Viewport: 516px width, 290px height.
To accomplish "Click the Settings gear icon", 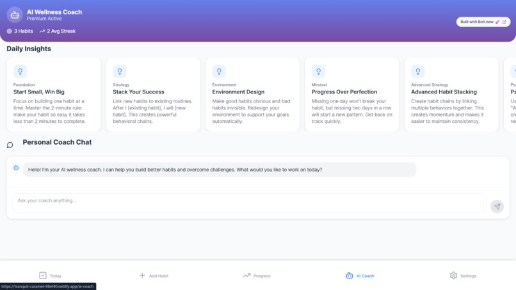I will [453, 275].
